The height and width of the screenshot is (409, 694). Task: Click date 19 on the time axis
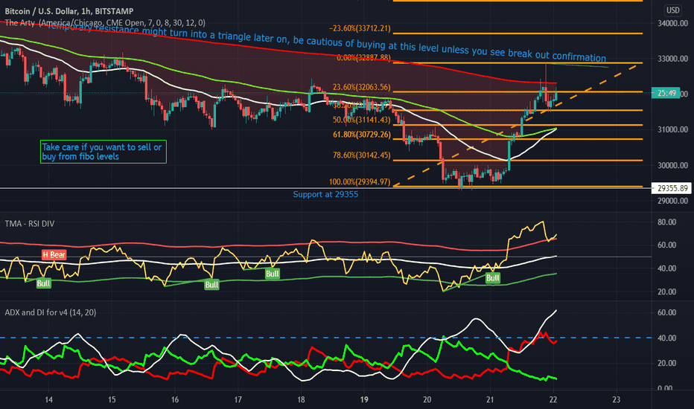[x=364, y=400]
